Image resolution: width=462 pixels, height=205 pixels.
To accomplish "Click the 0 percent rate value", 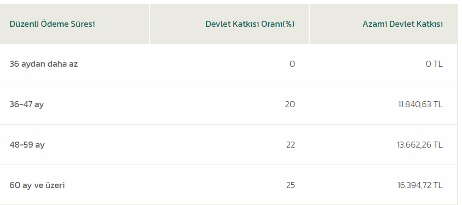I will [292, 64].
